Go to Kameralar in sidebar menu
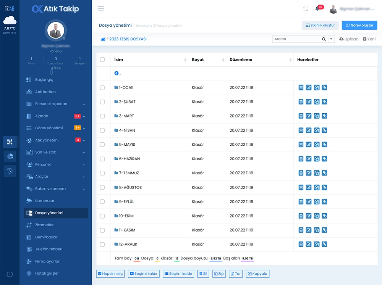This screenshot has height=285, width=382. (x=45, y=201)
